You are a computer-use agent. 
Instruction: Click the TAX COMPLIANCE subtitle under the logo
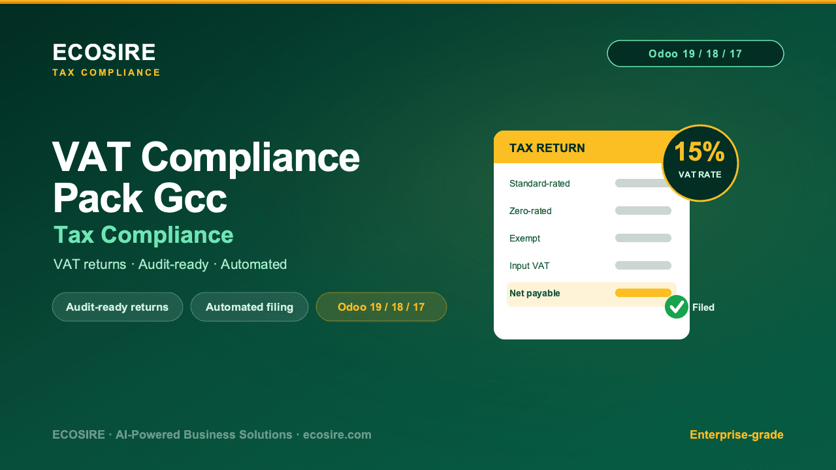106,72
